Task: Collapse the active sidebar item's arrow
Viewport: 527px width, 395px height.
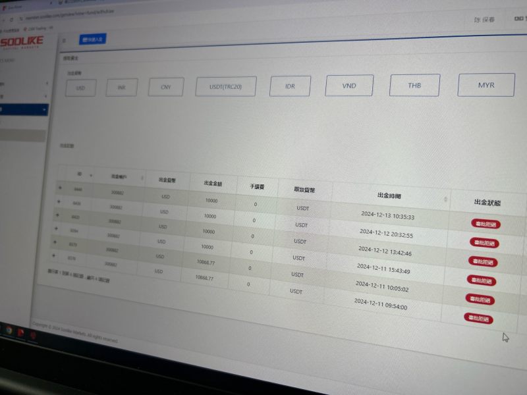Action: click(44, 109)
